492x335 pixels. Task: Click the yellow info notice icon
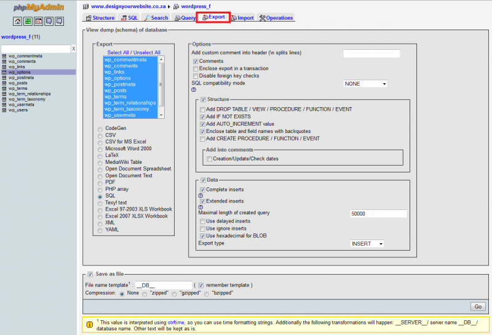(x=89, y=325)
